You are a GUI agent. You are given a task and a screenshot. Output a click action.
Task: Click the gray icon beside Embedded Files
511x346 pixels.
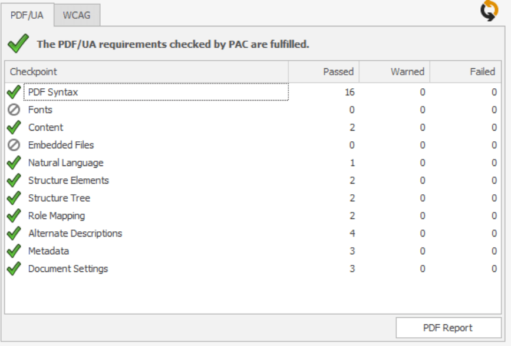pos(14,145)
